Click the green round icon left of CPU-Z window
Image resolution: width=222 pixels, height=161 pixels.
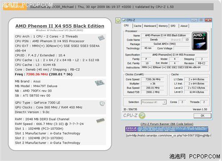pyautogui.click(x=118, y=20)
